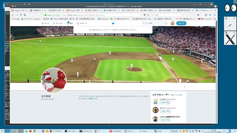237x133 pixels.
Task: Go to the Firefox home icon
Action: coord(25,15)
